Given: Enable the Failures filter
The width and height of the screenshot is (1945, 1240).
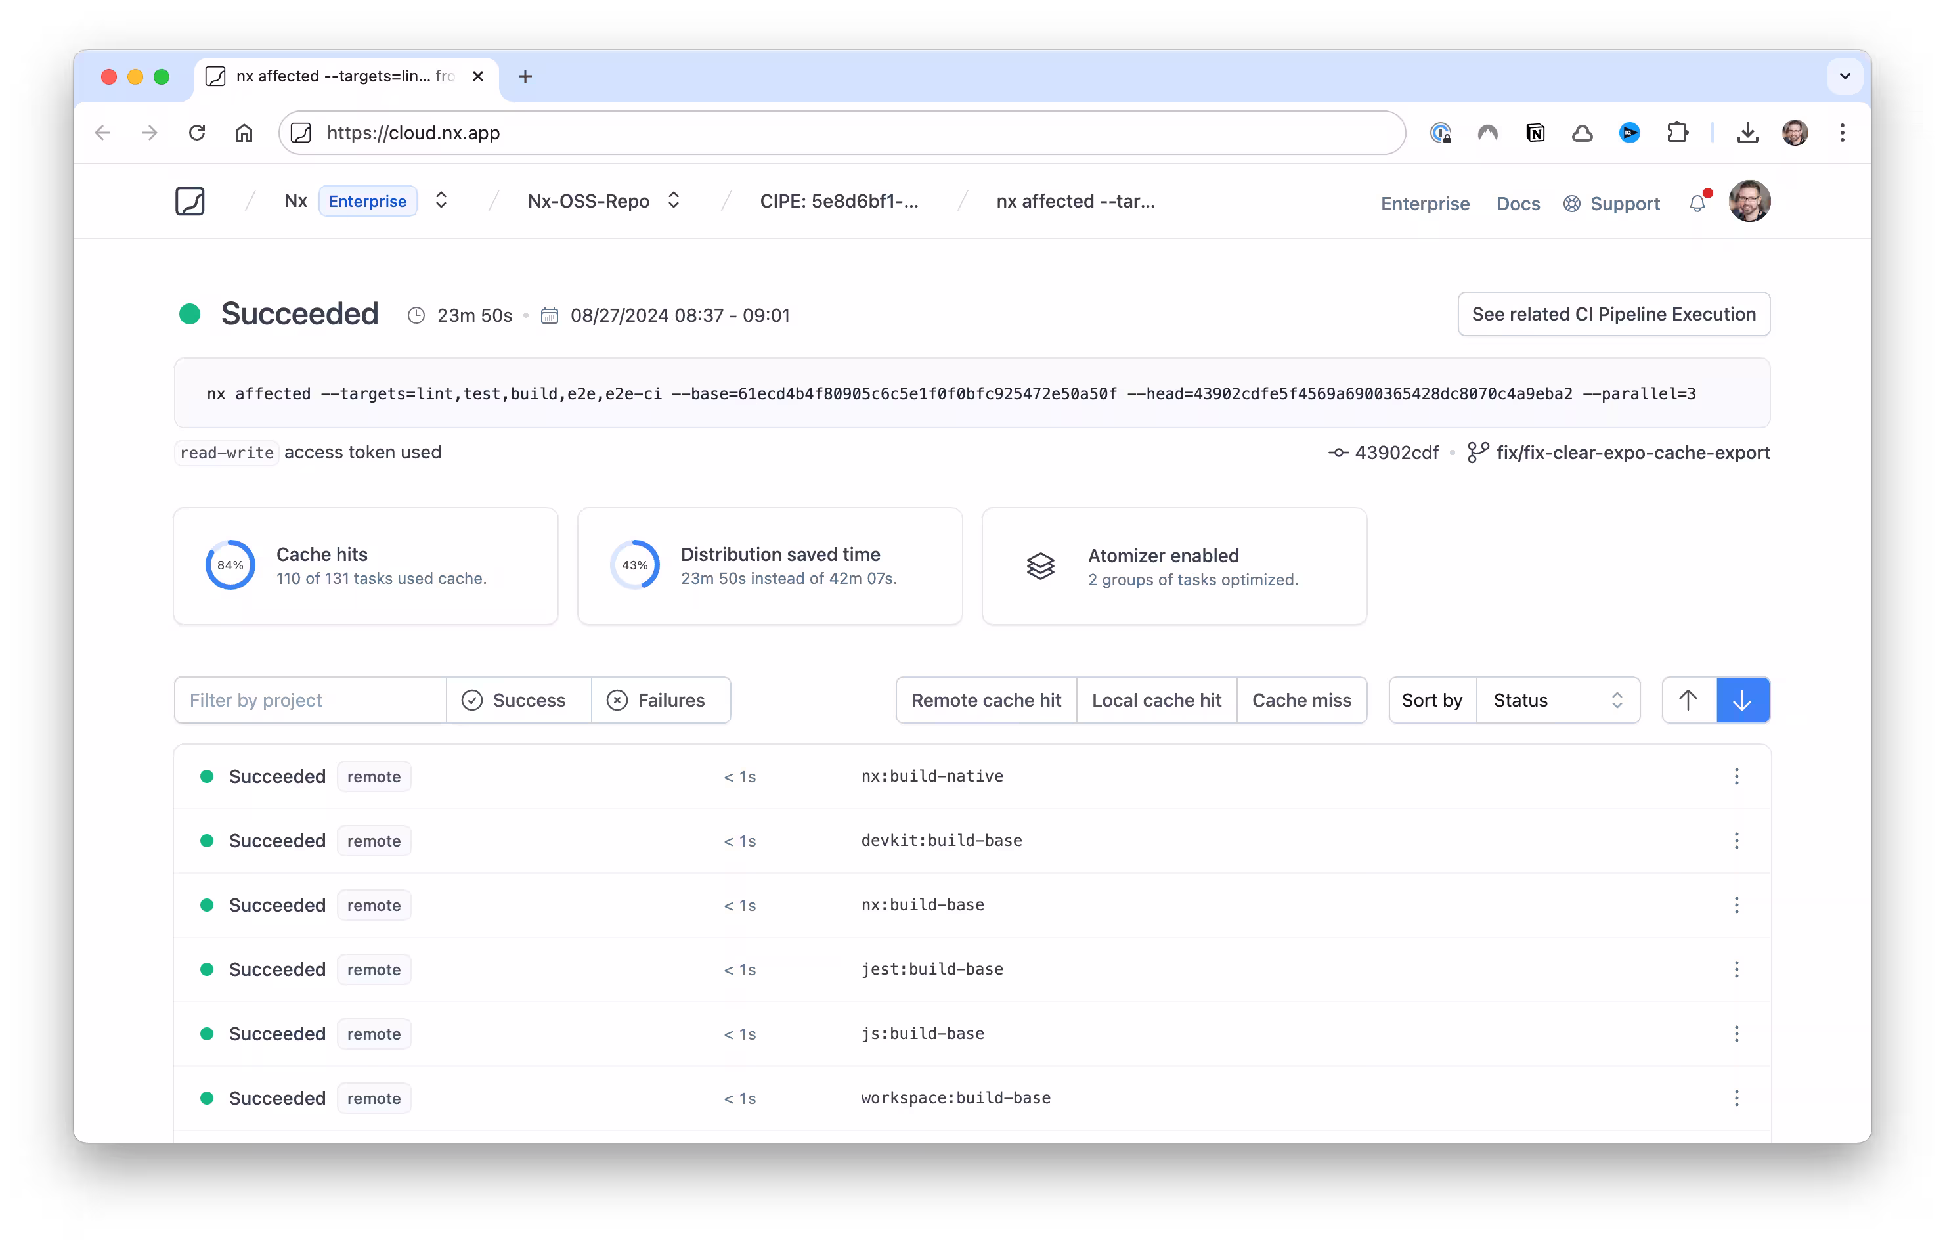Looking at the screenshot, I should pos(661,699).
